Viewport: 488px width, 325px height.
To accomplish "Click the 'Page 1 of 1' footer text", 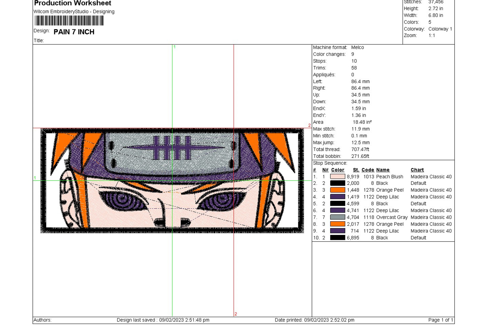I will (x=441, y=320).
